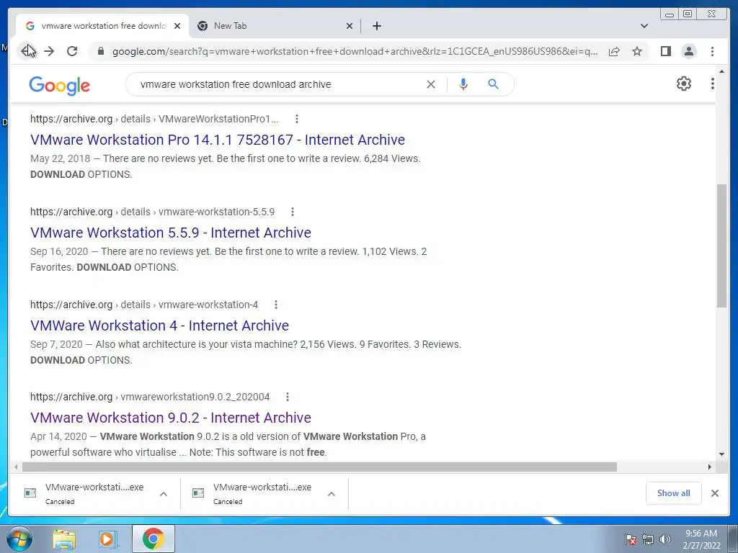Viewport: 738px width, 553px height.
Task: Expand first canceled download options
Action: [x=164, y=494]
